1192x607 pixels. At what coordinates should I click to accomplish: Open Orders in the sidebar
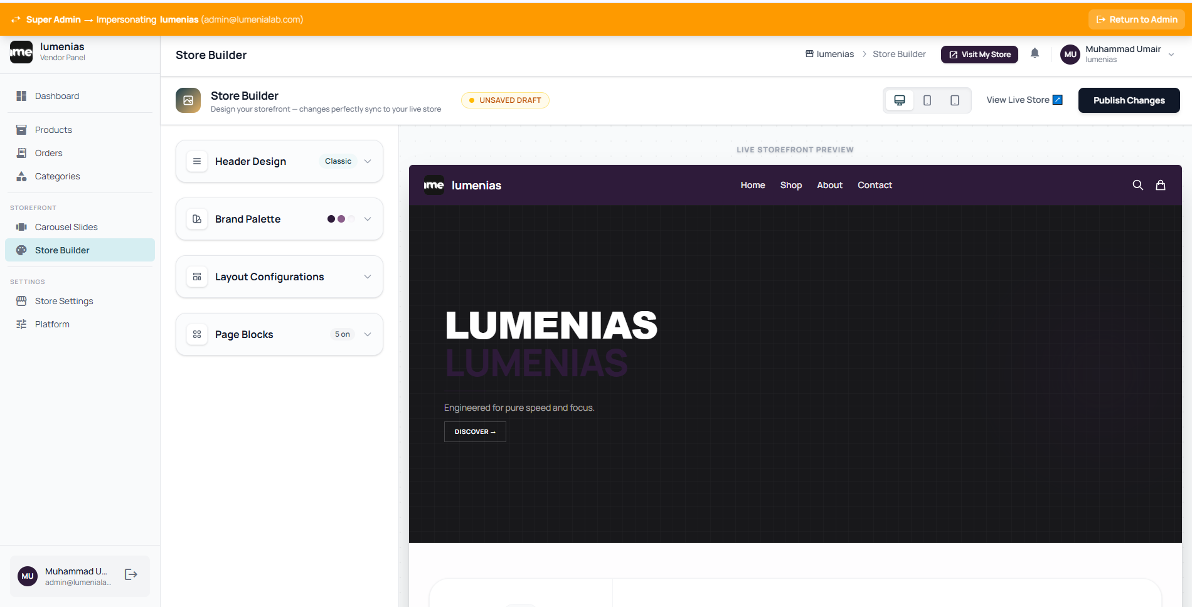point(80,153)
